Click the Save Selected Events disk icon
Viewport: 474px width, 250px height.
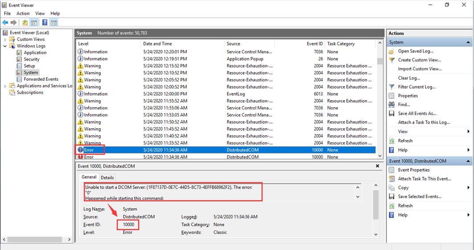pyautogui.click(x=392, y=197)
